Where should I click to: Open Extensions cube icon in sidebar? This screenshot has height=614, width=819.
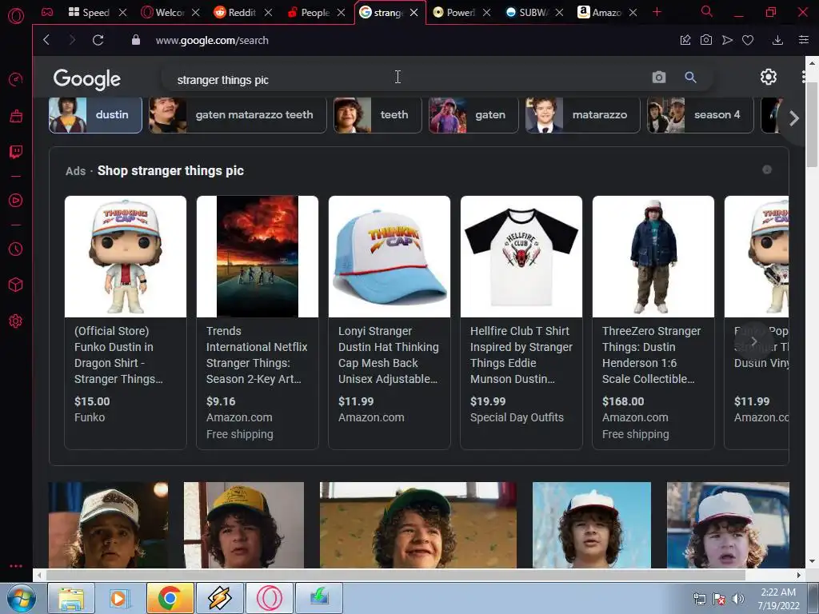[x=16, y=285]
